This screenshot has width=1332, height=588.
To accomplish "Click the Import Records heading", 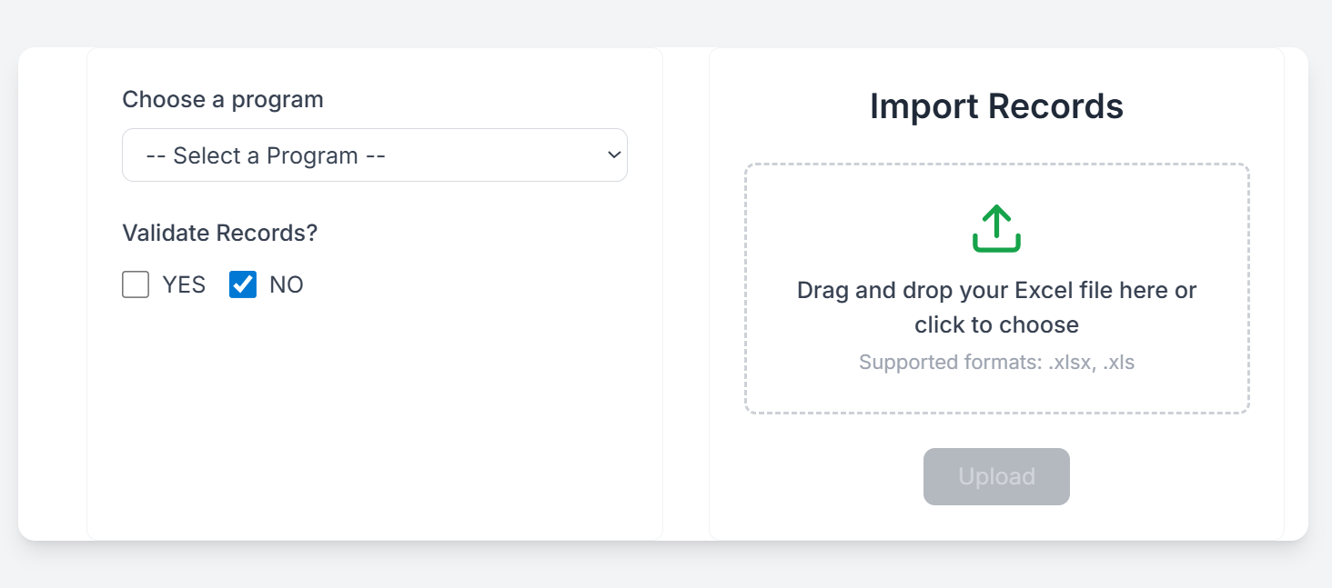I will [x=996, y=106].
